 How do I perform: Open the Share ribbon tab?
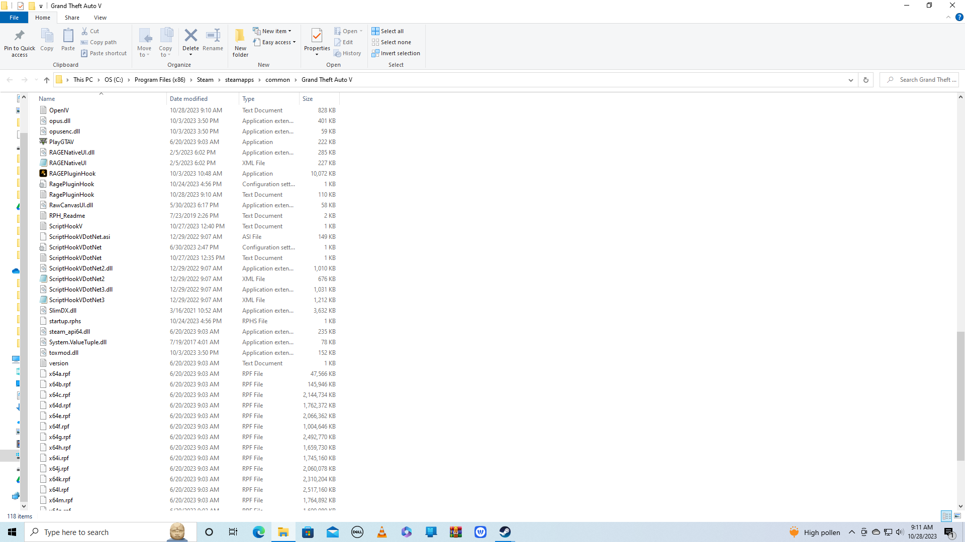[72, 18]
